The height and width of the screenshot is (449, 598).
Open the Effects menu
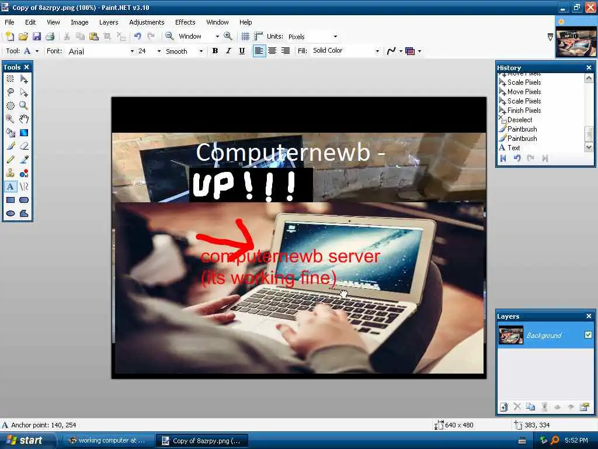[x=185, y=22]
